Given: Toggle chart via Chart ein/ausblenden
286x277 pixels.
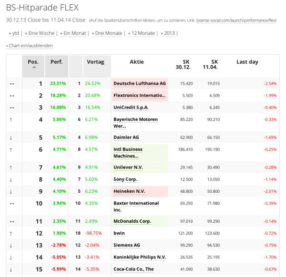Looking at the screenshot, I should coord(30,46).
